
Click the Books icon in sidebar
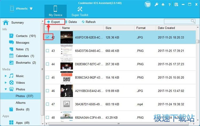11,109
